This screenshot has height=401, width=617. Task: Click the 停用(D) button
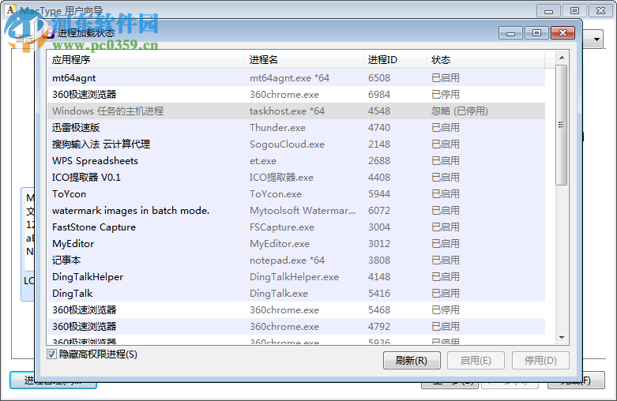[x=540, y=361]
